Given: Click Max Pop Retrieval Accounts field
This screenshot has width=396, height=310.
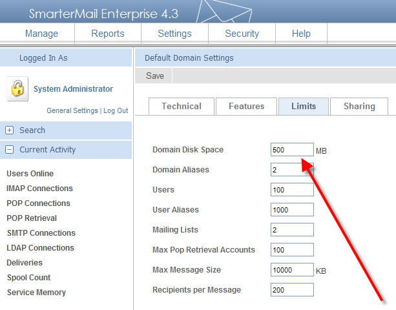Looking at the screenshot, I should 292,250.
